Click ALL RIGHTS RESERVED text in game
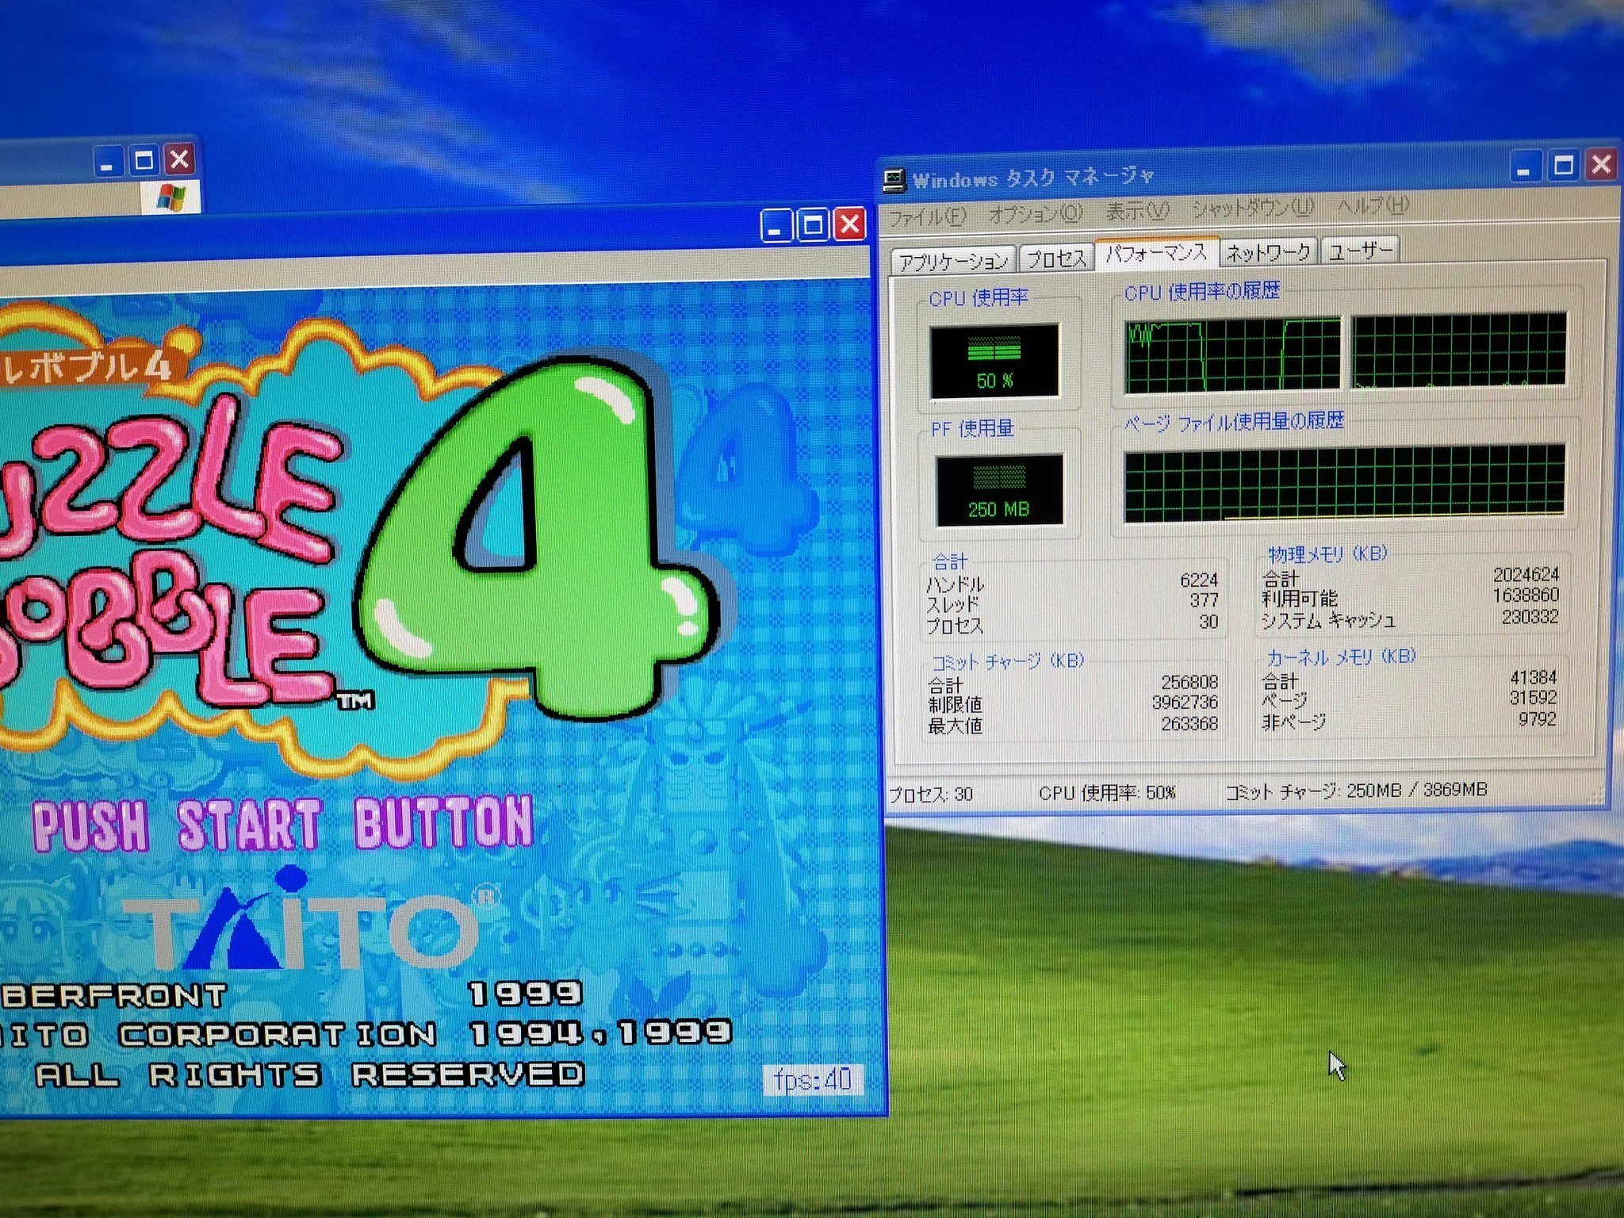This screenshot has height=1218, width=1624. [309, 1075]
